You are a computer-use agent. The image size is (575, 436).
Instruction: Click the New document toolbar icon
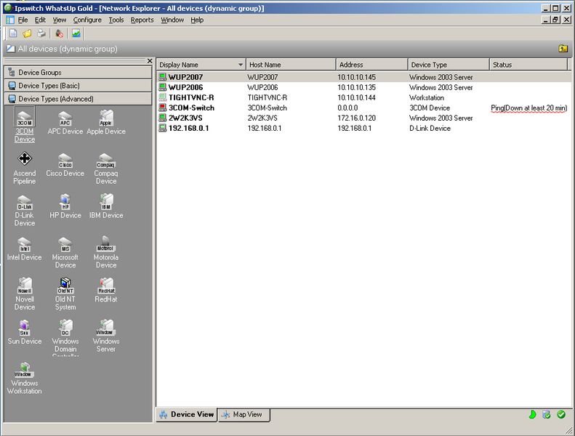point(13,33)
